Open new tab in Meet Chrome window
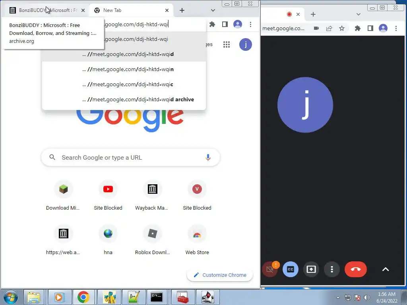This screenshot has width=407, height=305. tap(313, 14)
